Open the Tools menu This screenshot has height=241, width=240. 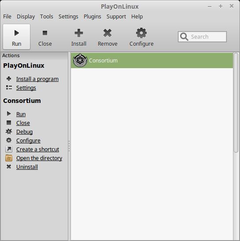coord(47,16)
